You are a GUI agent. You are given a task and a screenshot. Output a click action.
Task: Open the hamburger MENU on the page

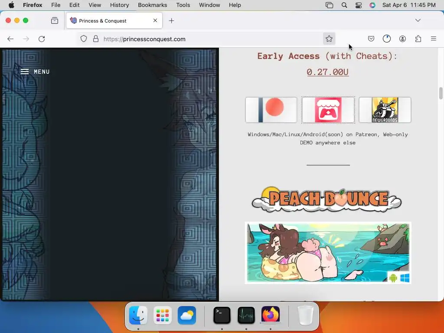point(35,72)
